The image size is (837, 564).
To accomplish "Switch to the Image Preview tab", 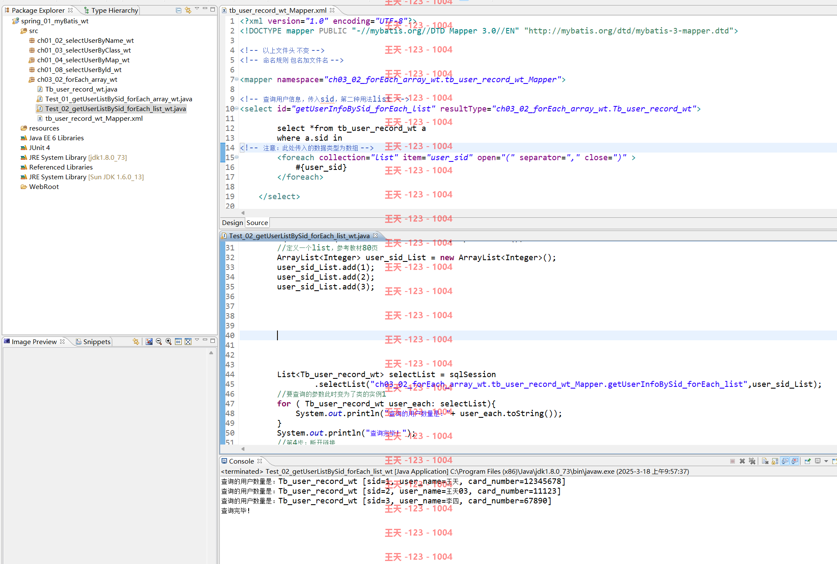I will (x=34, y=342).
